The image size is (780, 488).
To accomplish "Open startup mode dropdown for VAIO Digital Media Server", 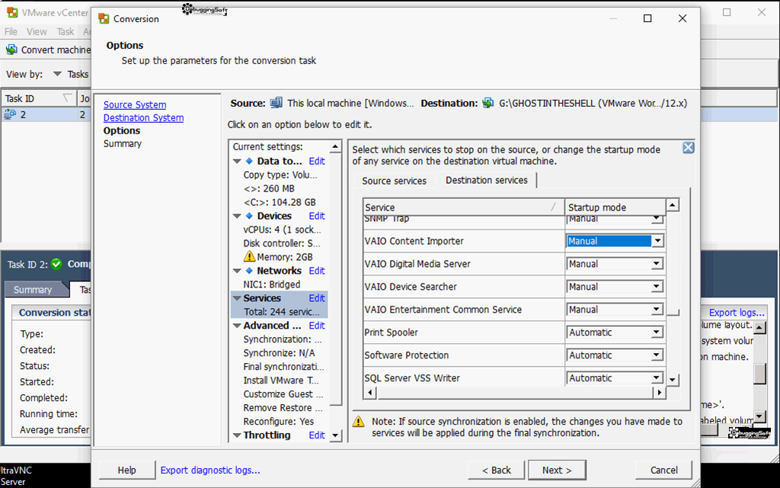I will point(657,264).
